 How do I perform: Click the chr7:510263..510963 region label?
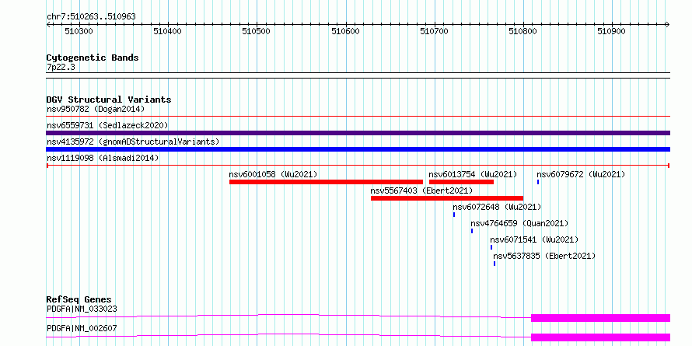[x=91, y=16]
